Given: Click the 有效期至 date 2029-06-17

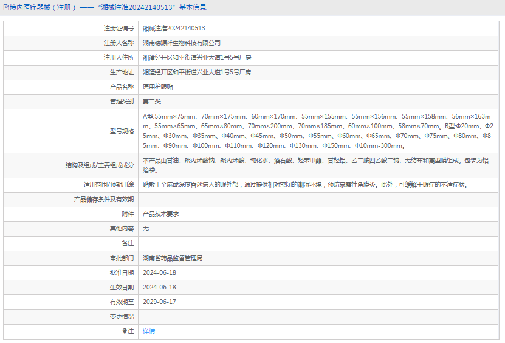Looking at the screenshot, I should [159, 302].
